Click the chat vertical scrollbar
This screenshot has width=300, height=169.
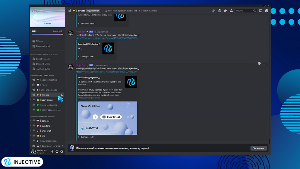pos(270,141)
